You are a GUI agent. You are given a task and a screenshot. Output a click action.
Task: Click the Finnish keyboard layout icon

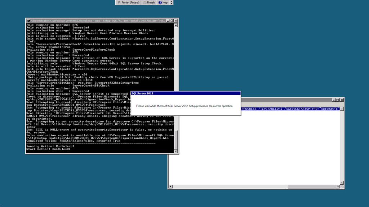pyautogui.click(x=145, y=3)
